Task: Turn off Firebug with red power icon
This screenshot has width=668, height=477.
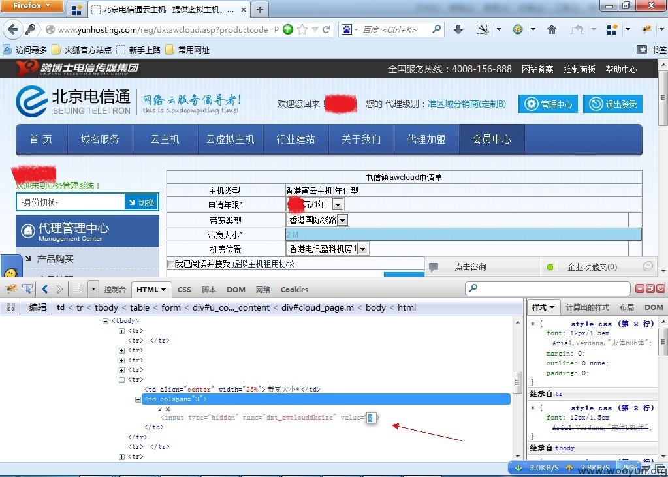Action: click(660, 288)
